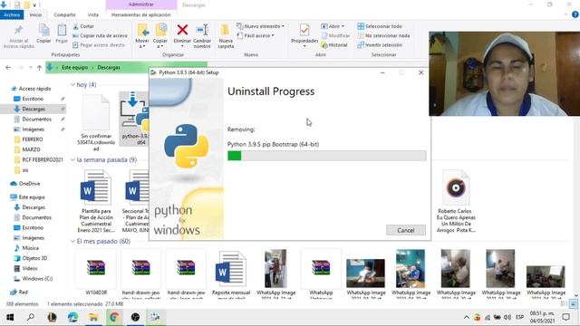Select Acceso rápido in navigation pane

click(34, 89)
